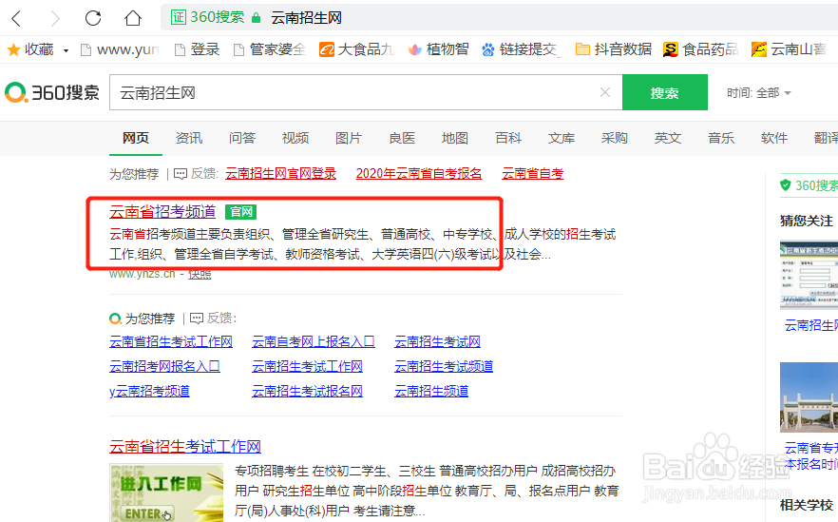Expand the 收藏 dropdown arrow
Screen dimensions: 838x522
click(66, 50)
